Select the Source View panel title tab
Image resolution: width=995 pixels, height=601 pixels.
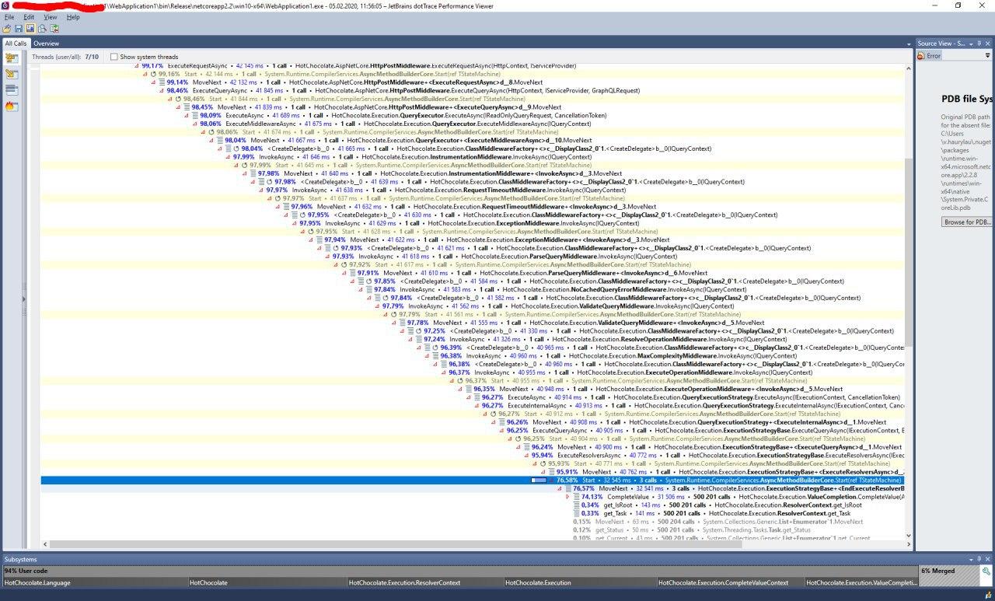(x=941, y=44)
